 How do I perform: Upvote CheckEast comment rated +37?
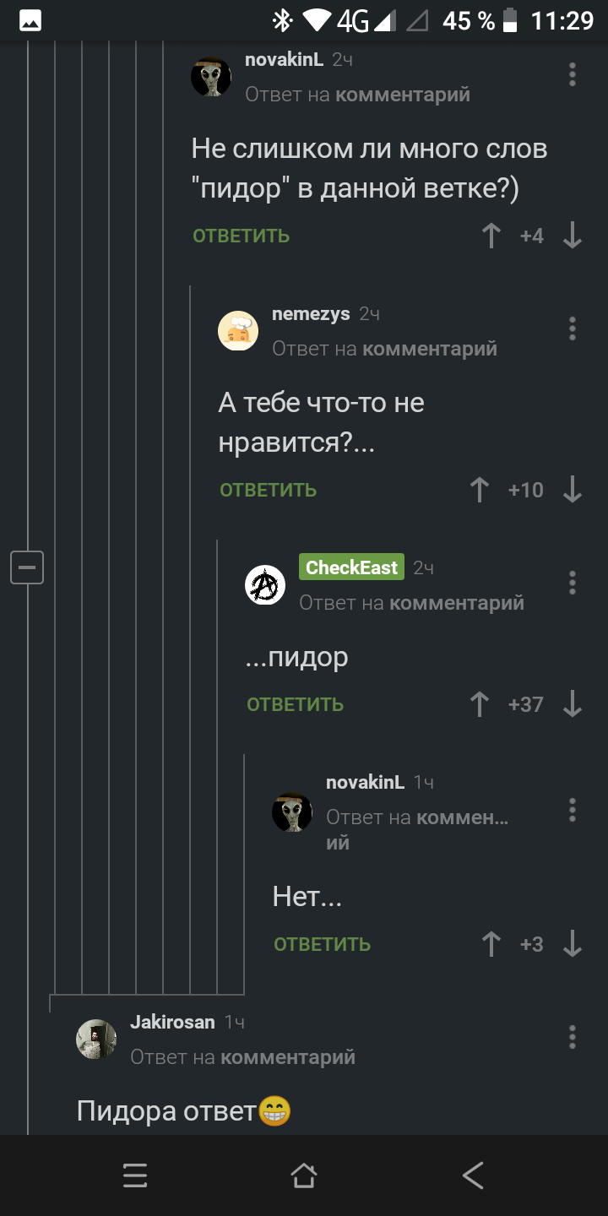(480, 704)
